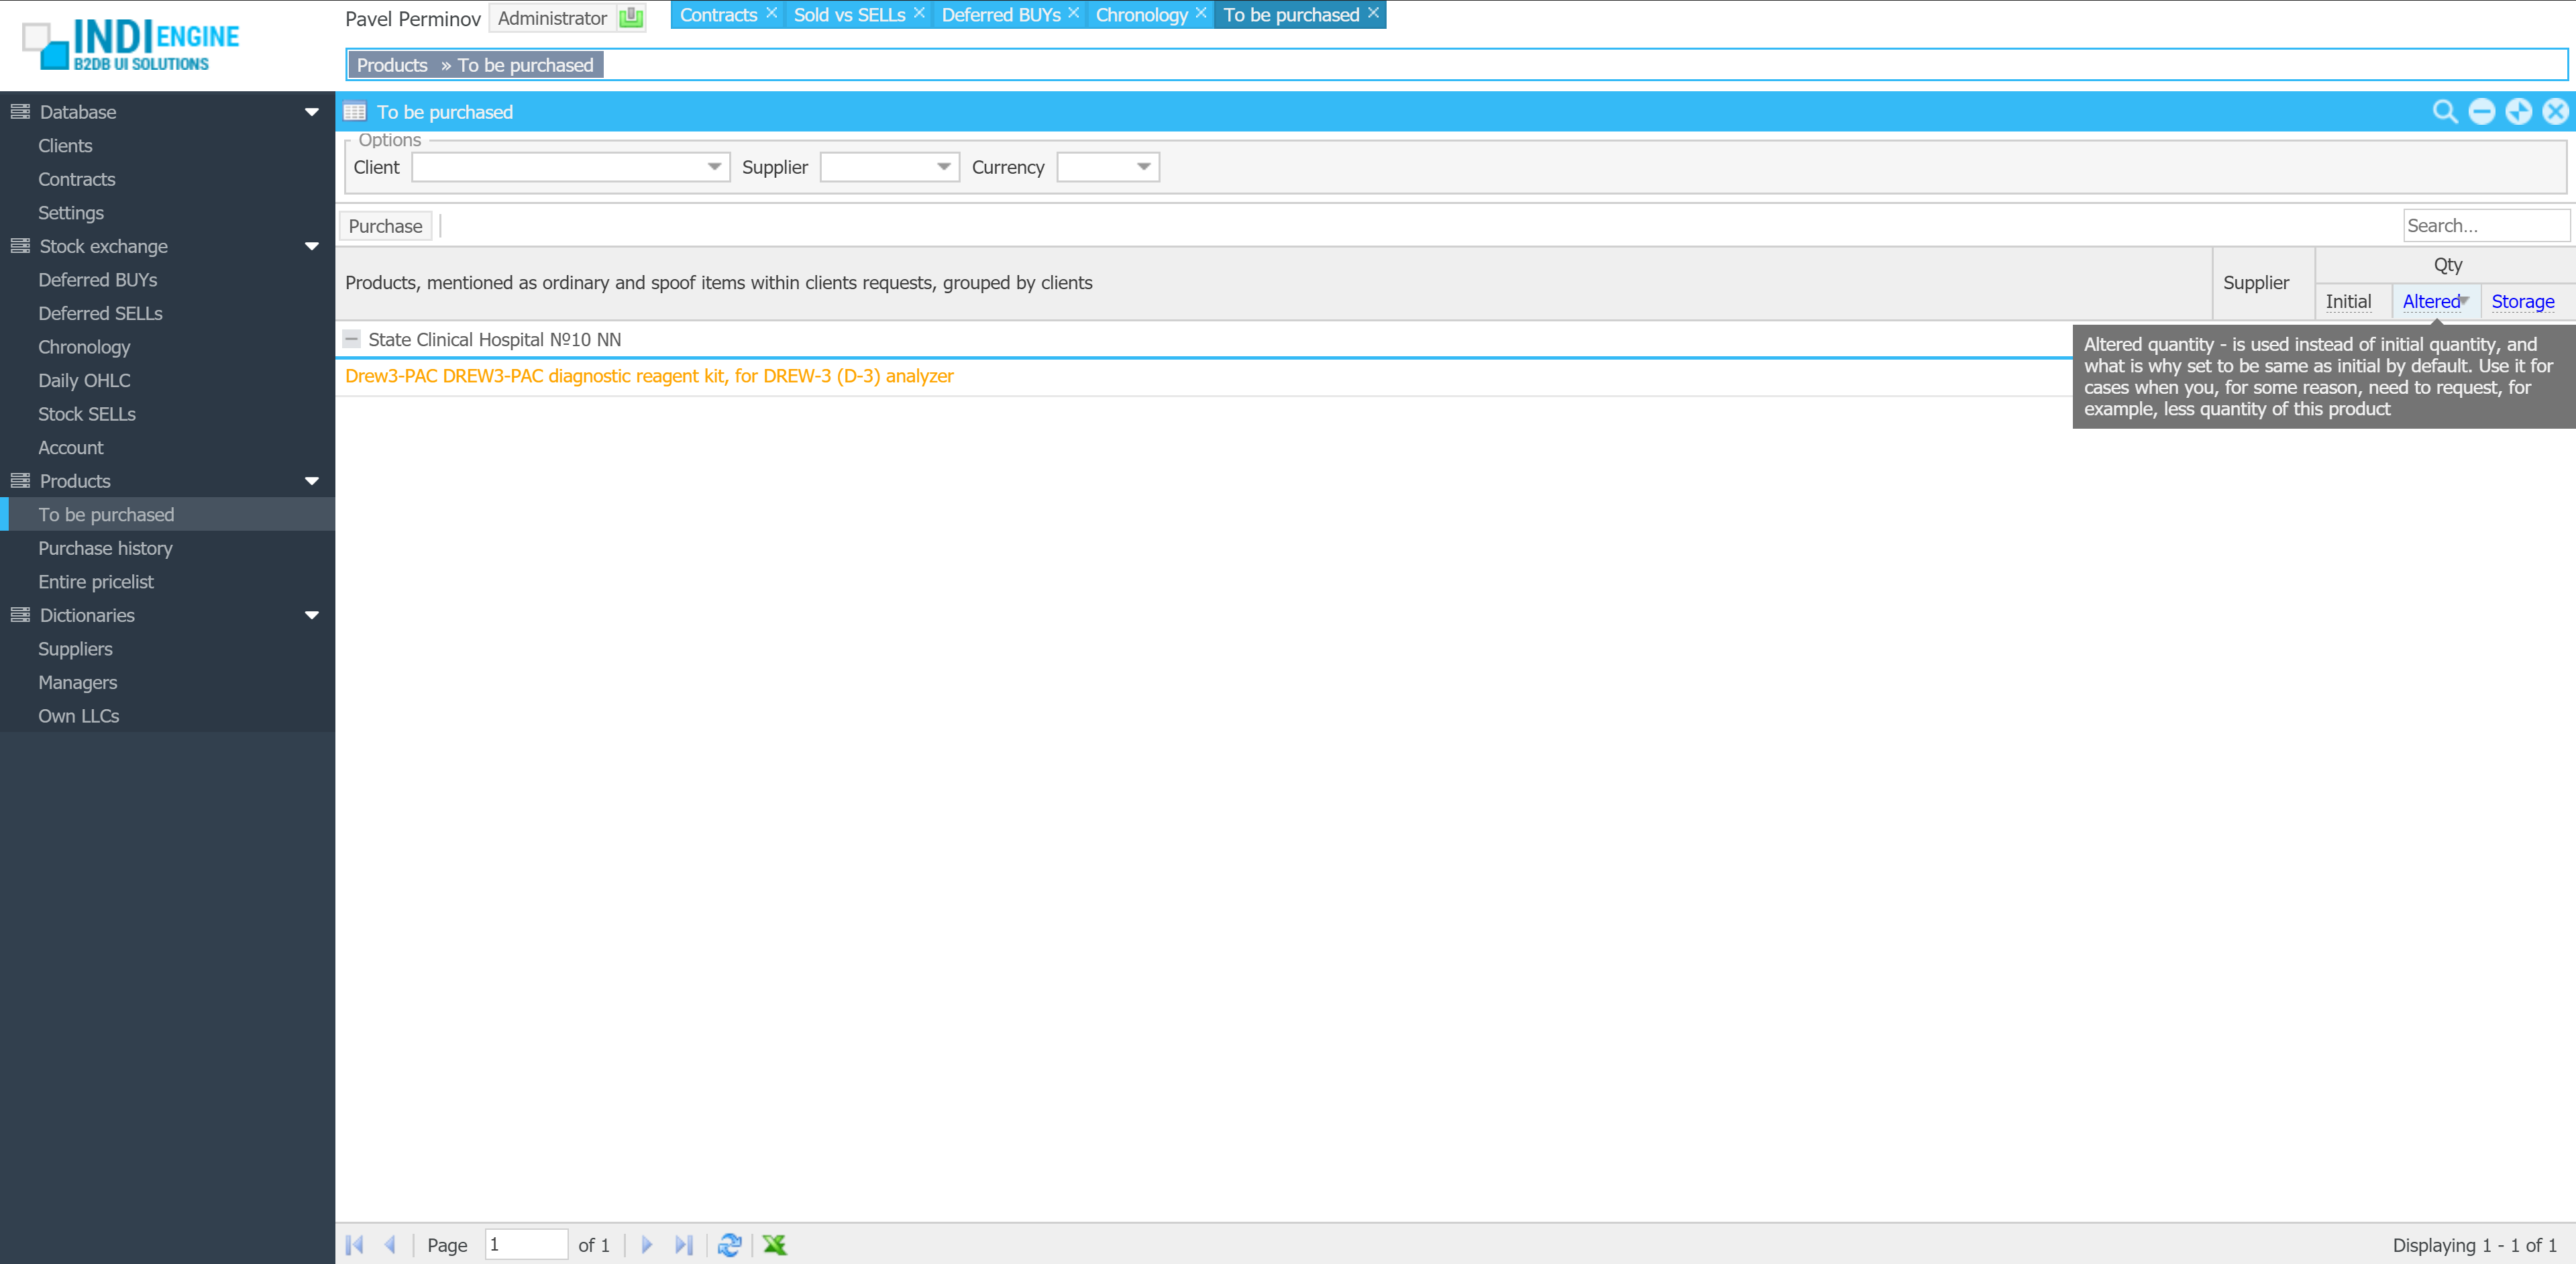Open the Currency dropdown

[x=1143, y=167]
